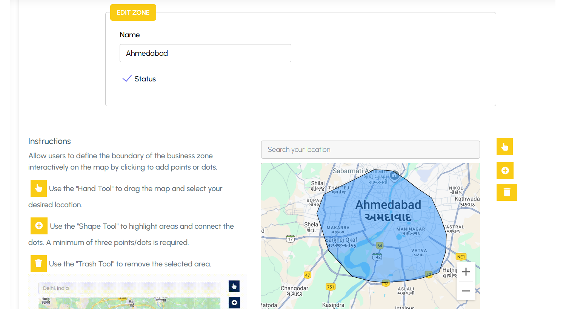Click NE1 expressway shield on the map

point(461,257)
